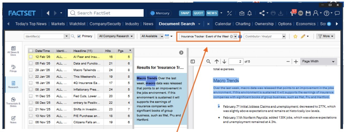
Task: Click the pencil edit icon
Action: (x=303, y=36)
